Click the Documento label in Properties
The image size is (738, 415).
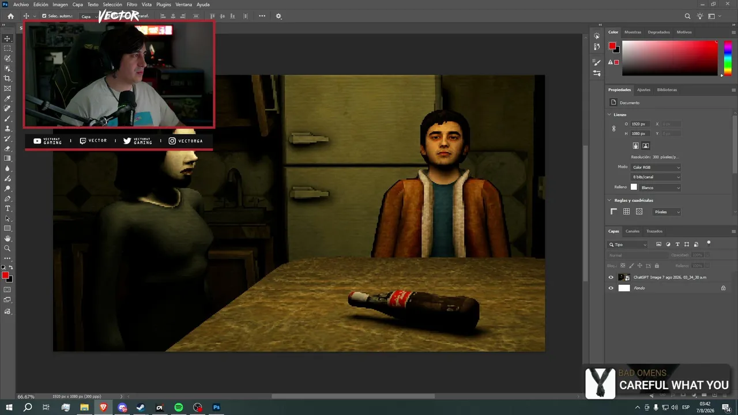pyautogui.click(x=630, y=103)
